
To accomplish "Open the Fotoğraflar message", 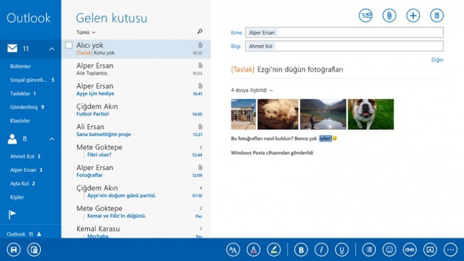I will [x=136, y=171].
